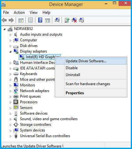Click the Print queues printer icon

(16, 96)
